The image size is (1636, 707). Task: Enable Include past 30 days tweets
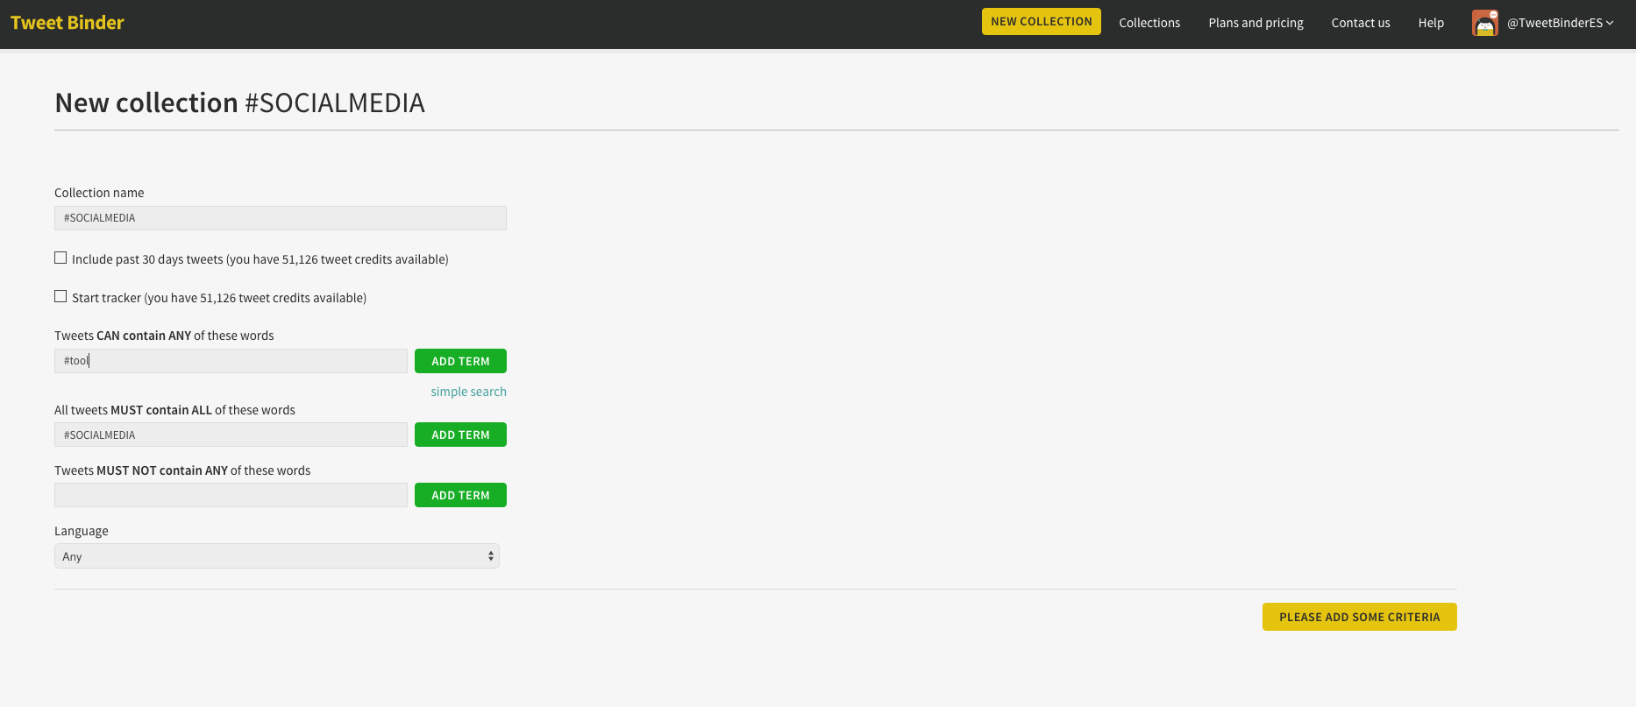[x=60, y=258]
